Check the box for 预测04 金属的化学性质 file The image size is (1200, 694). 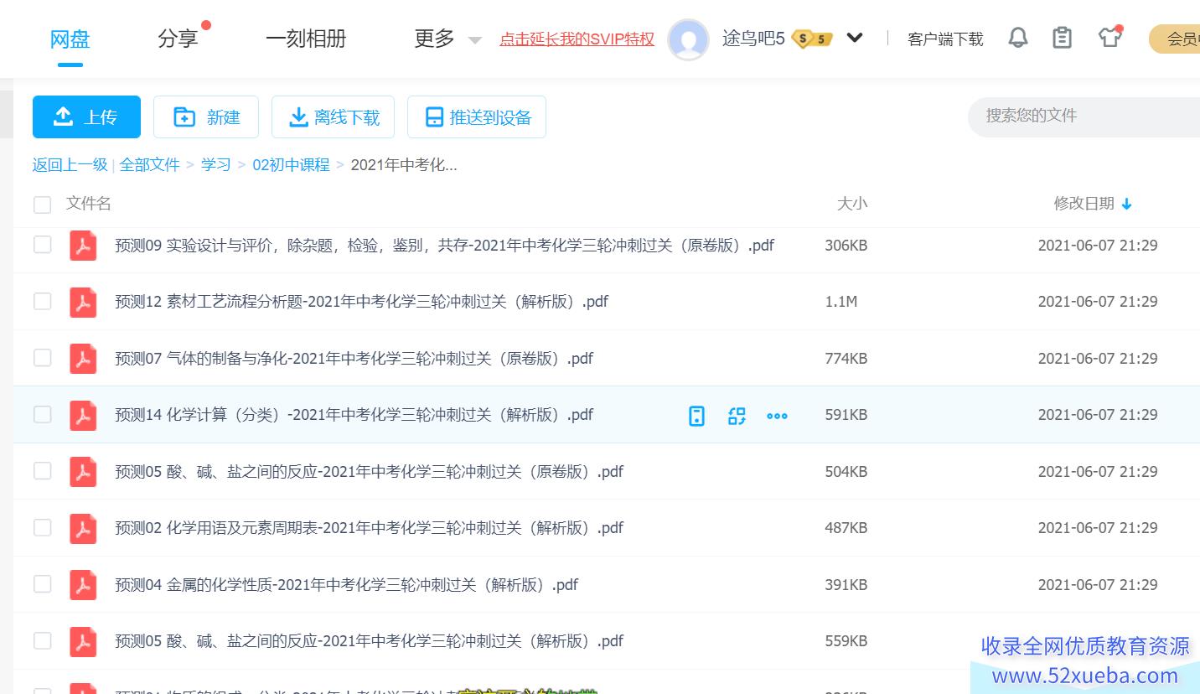42,584
